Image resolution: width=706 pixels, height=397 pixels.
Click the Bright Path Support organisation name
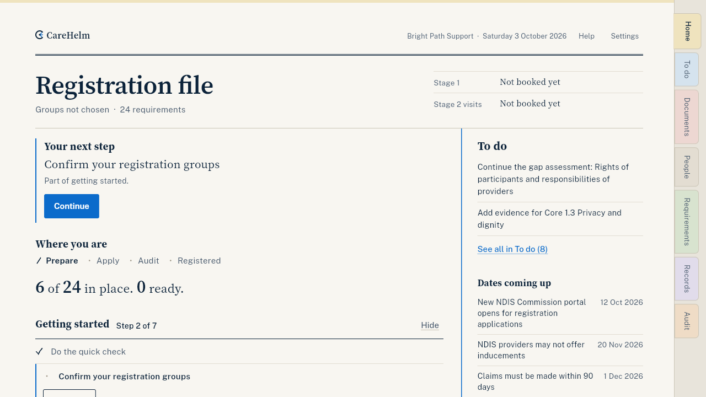coord(440,36)
